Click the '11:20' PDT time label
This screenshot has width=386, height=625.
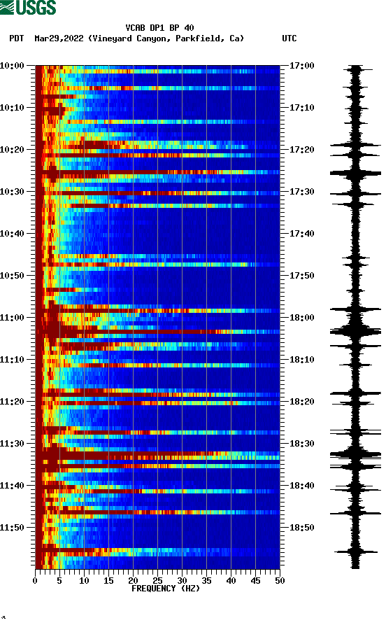(x=12, y=402)
